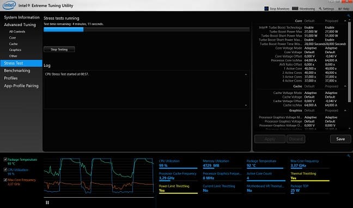The image size is (353, 208).
Task: Open Advanced Tuning section
Action: 20,24
